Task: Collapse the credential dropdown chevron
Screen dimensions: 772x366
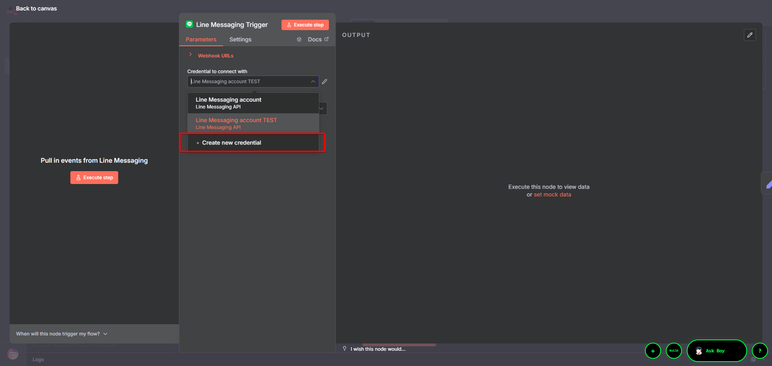Action: coord(313,82)
